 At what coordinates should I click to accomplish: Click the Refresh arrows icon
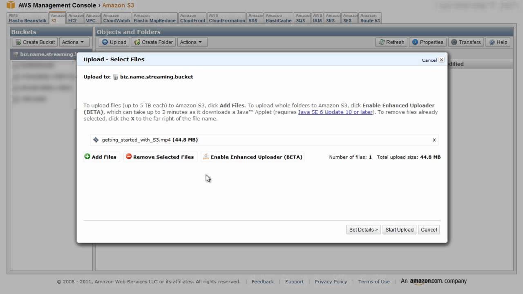382,42
